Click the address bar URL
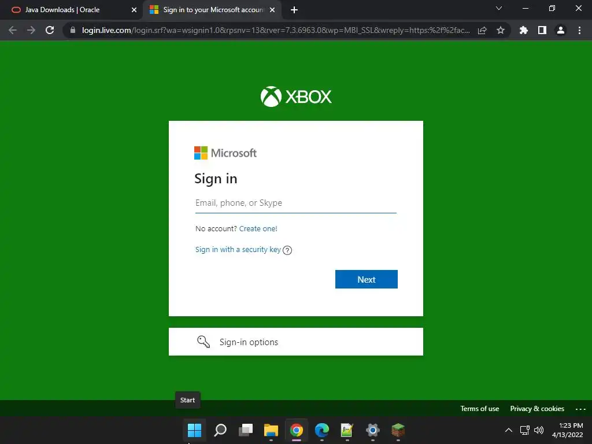Screen dimensions: 592x444 276,30
